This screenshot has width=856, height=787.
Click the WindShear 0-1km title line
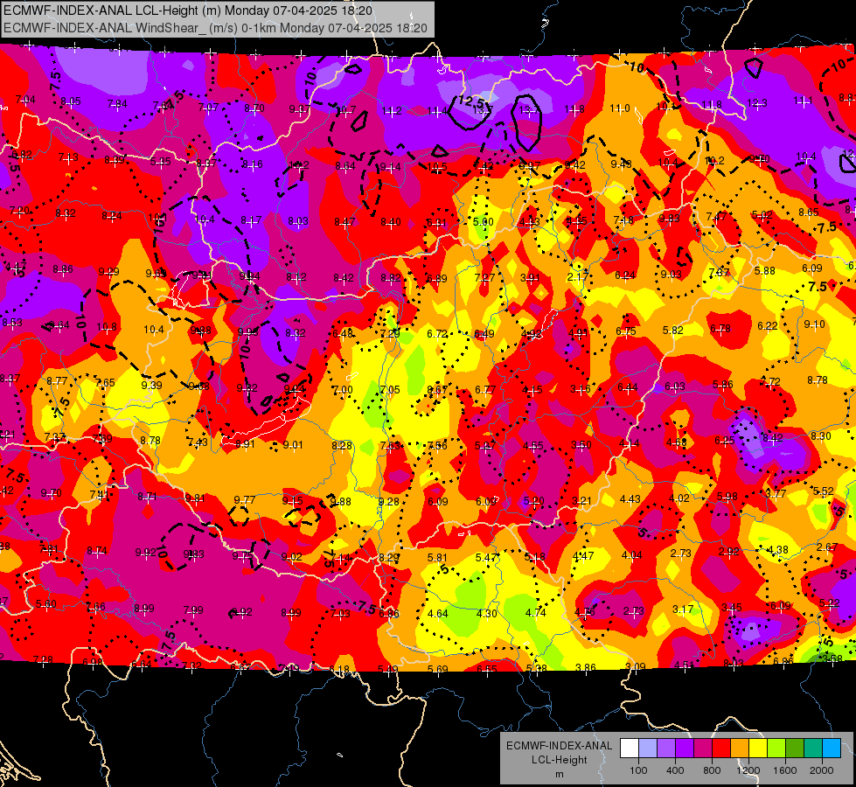pos(215,27)
